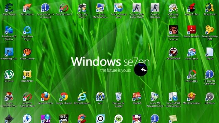Open cFosSpeed Calibration
This screenshot has height=123, width=219.
point(210,74)
